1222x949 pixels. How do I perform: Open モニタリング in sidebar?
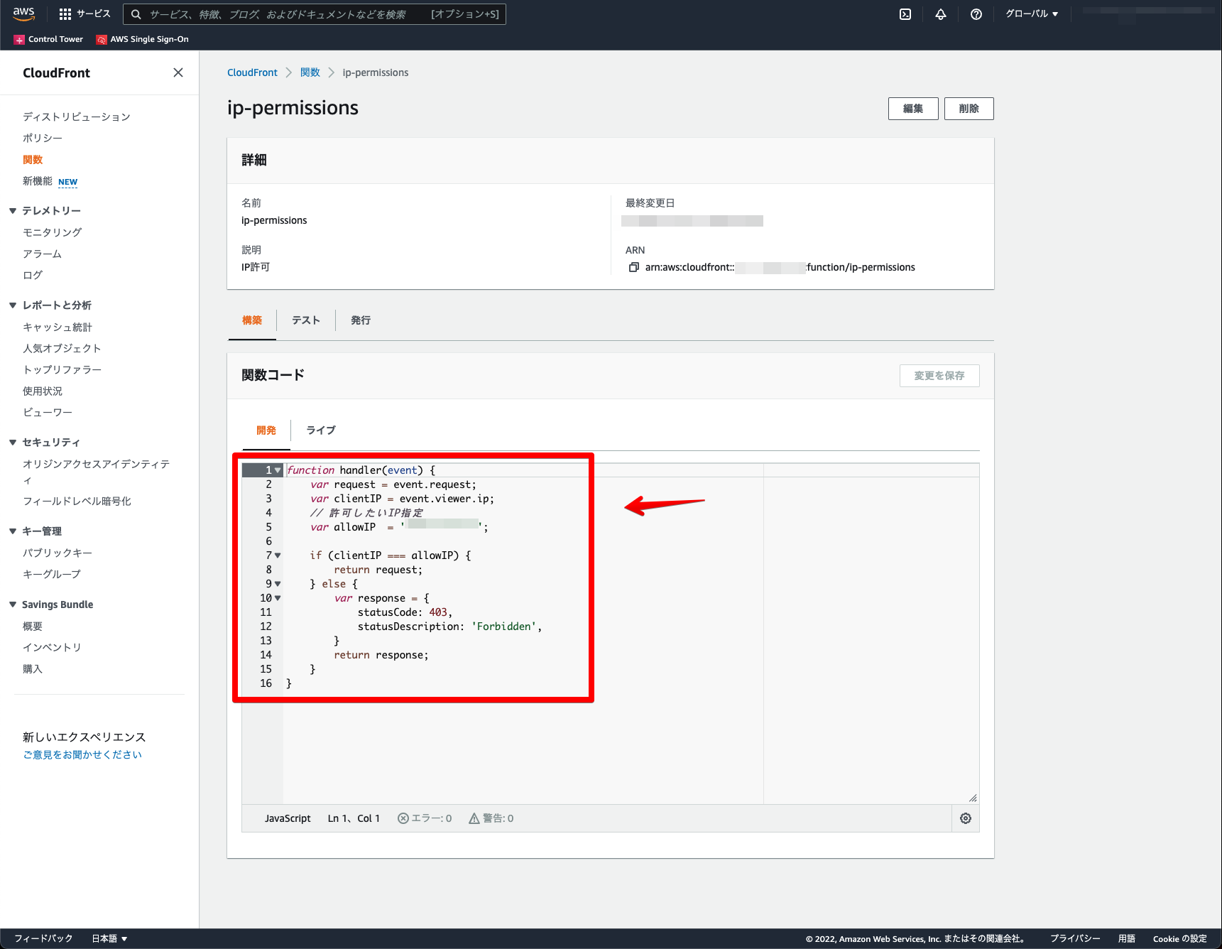pyautogui.click(x=53, y=232)
